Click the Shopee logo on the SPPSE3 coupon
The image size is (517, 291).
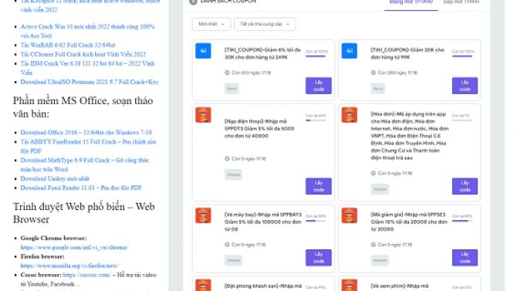click(x=350, y=215)
